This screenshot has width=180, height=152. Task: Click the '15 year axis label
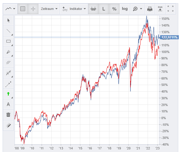click(x=80, y=148)
